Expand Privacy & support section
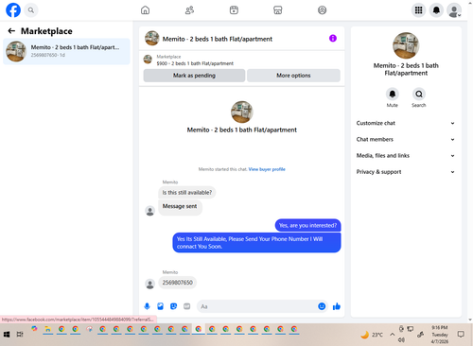 pos(406,172)
